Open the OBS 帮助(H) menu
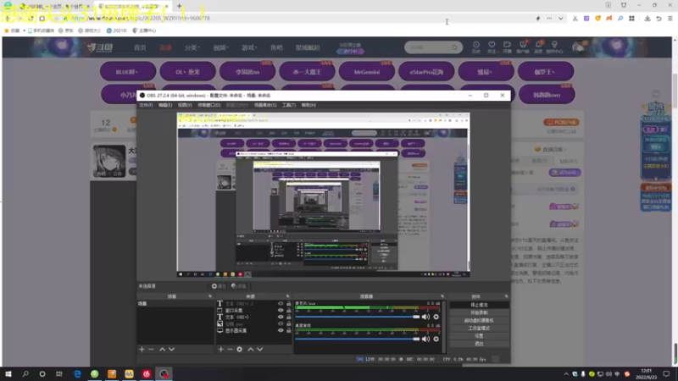Screen dimensions: 678x381 pyautogui.click(x=308, y=105)
